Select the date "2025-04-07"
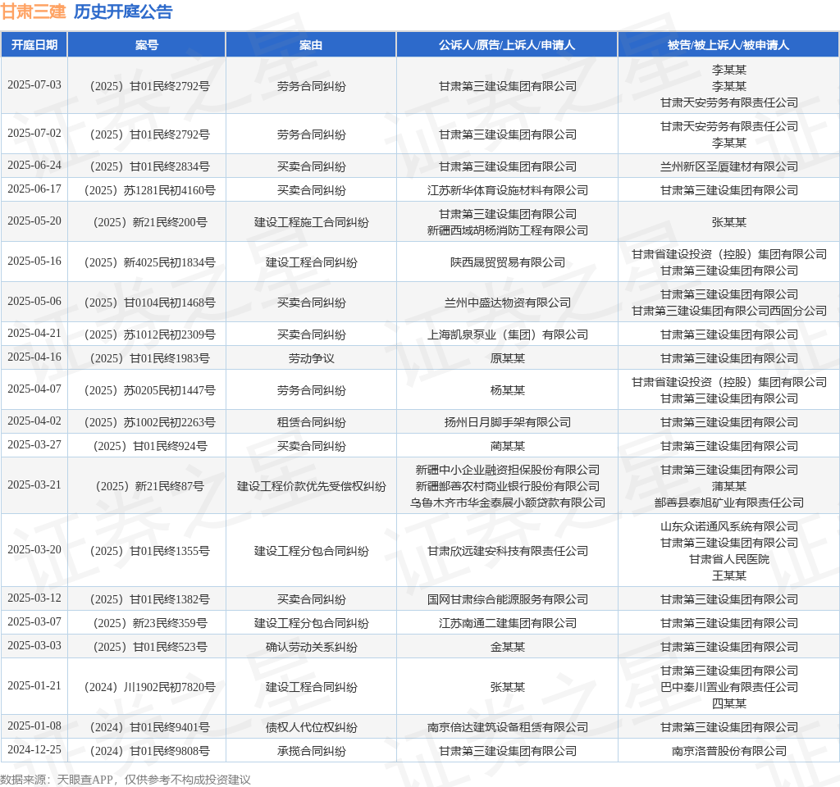This screenshot has width=840, height=787. coord(34,389)
